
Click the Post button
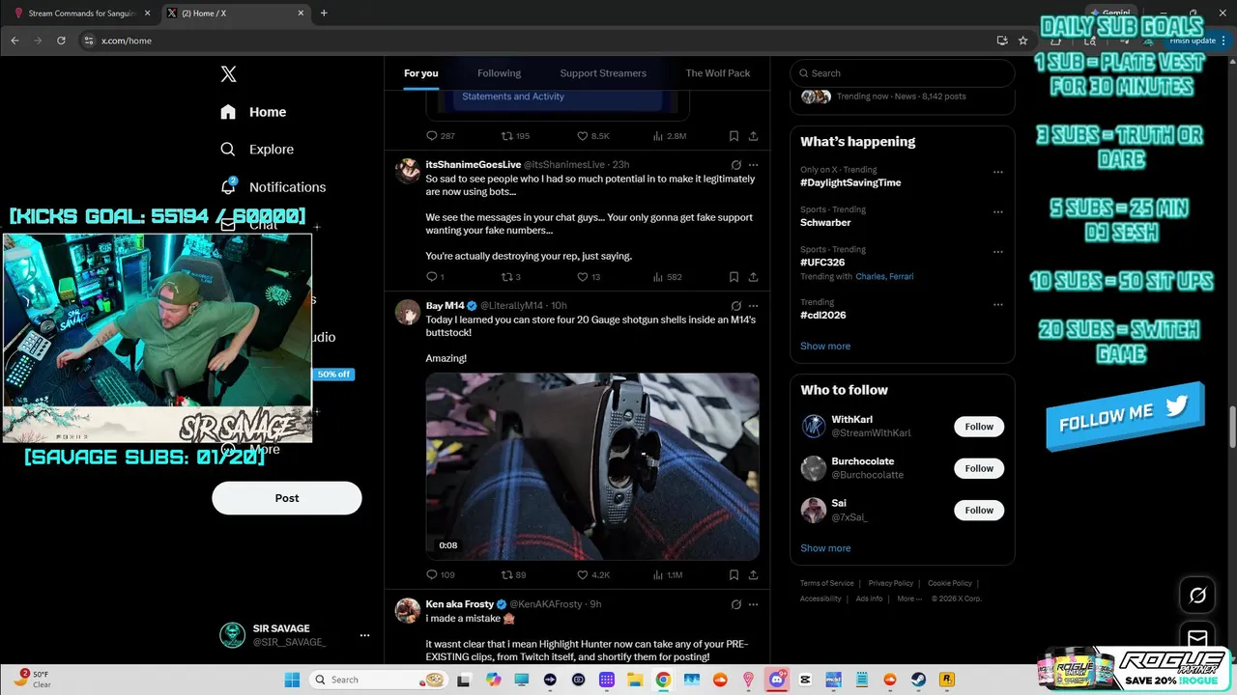click(287, 498)
